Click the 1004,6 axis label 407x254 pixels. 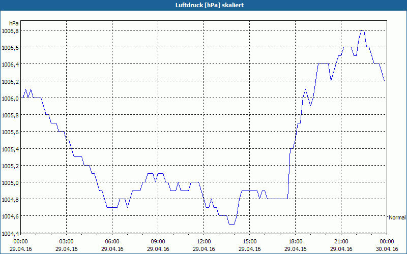10,217
